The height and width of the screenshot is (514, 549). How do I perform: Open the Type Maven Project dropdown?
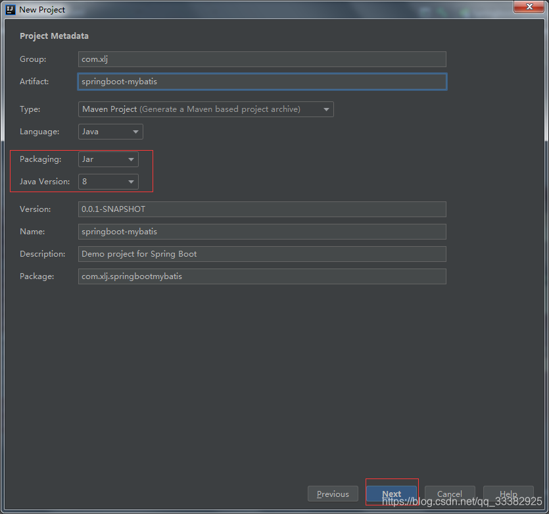point(206,109)
